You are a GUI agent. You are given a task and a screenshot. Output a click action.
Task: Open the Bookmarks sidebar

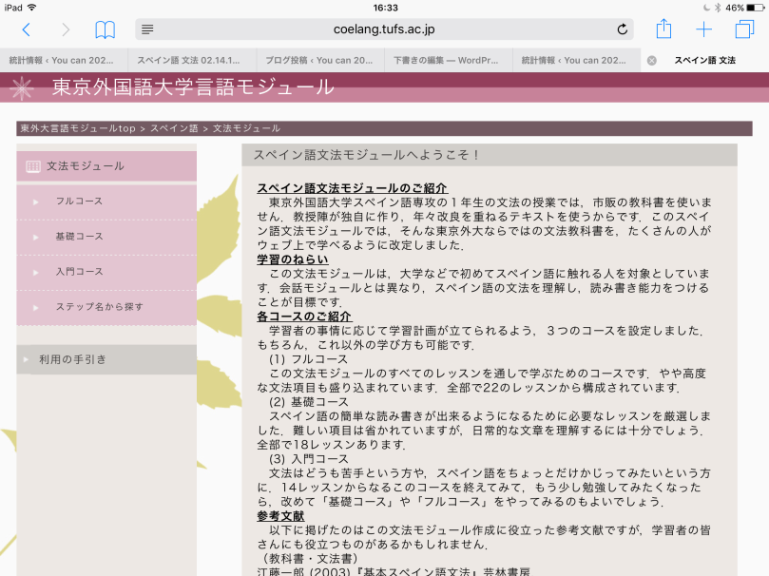tap(106, 29)
